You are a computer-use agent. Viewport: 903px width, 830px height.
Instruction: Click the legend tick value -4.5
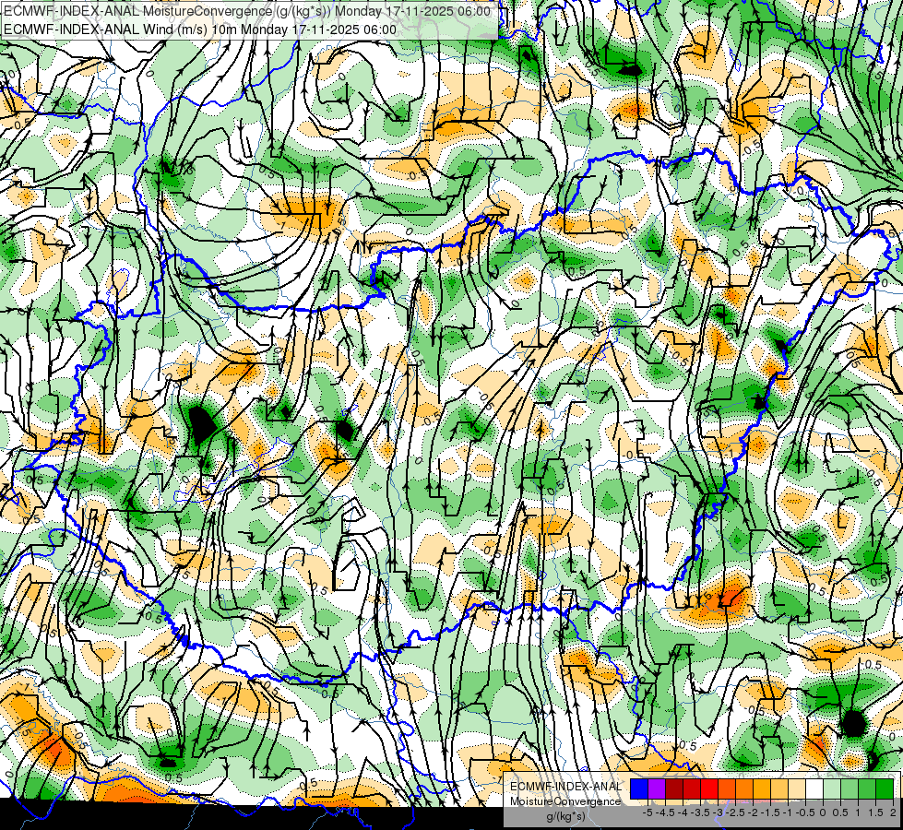click(x=667, y=812)
